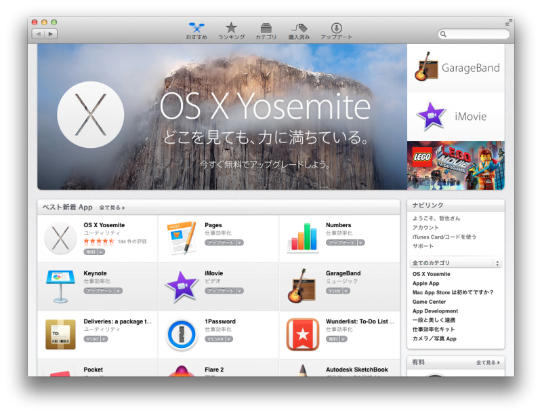Expand dropdown arrow next to Keynote アップデート
Screen dimensions: 542x415
click(x=119, y=290)
